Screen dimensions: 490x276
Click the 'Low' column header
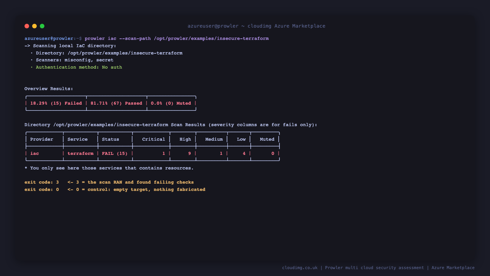pyautogui.click(x=242, y=140)
